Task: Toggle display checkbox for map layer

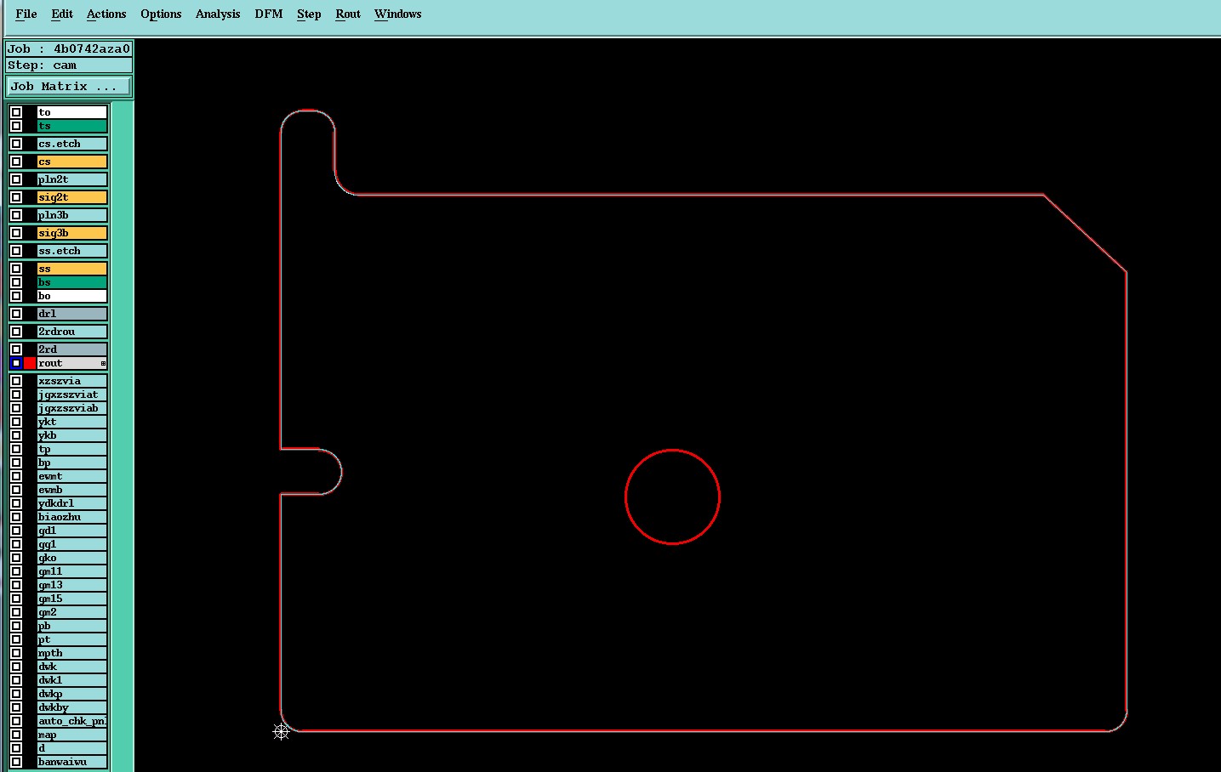Action: pos(16,735)
